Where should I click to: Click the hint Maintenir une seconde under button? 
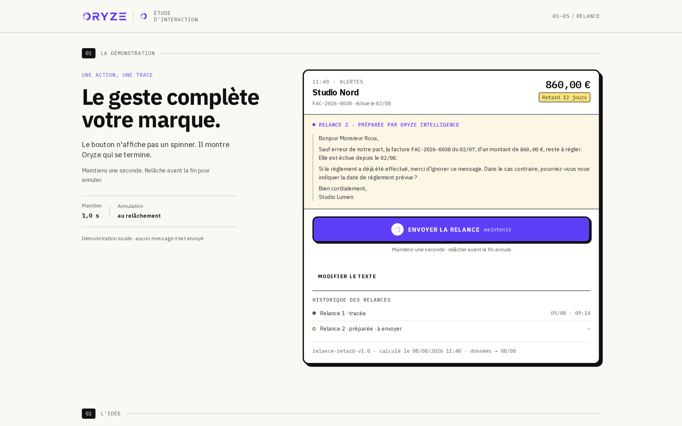tap(451, 250)
